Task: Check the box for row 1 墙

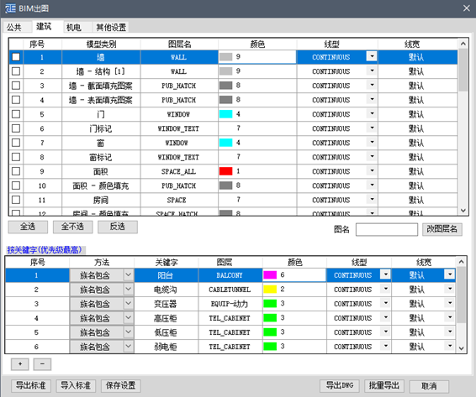Action: tap(16, 57)
